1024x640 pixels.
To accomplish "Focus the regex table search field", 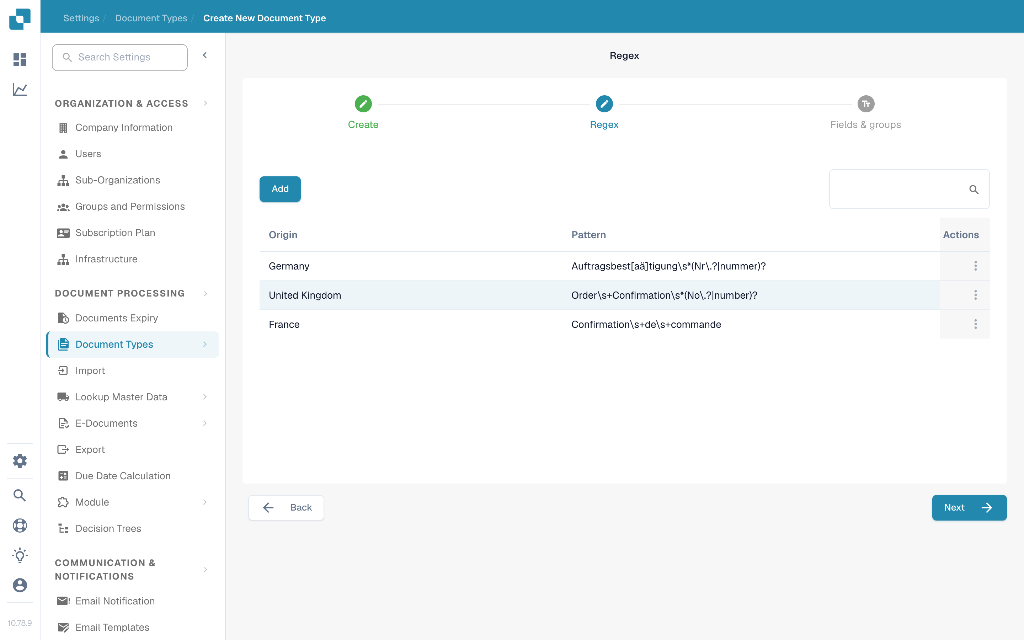I will click(909, 189).
